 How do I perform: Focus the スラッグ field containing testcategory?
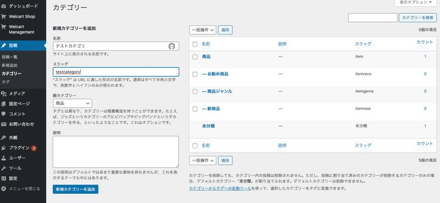coord(116,72)
